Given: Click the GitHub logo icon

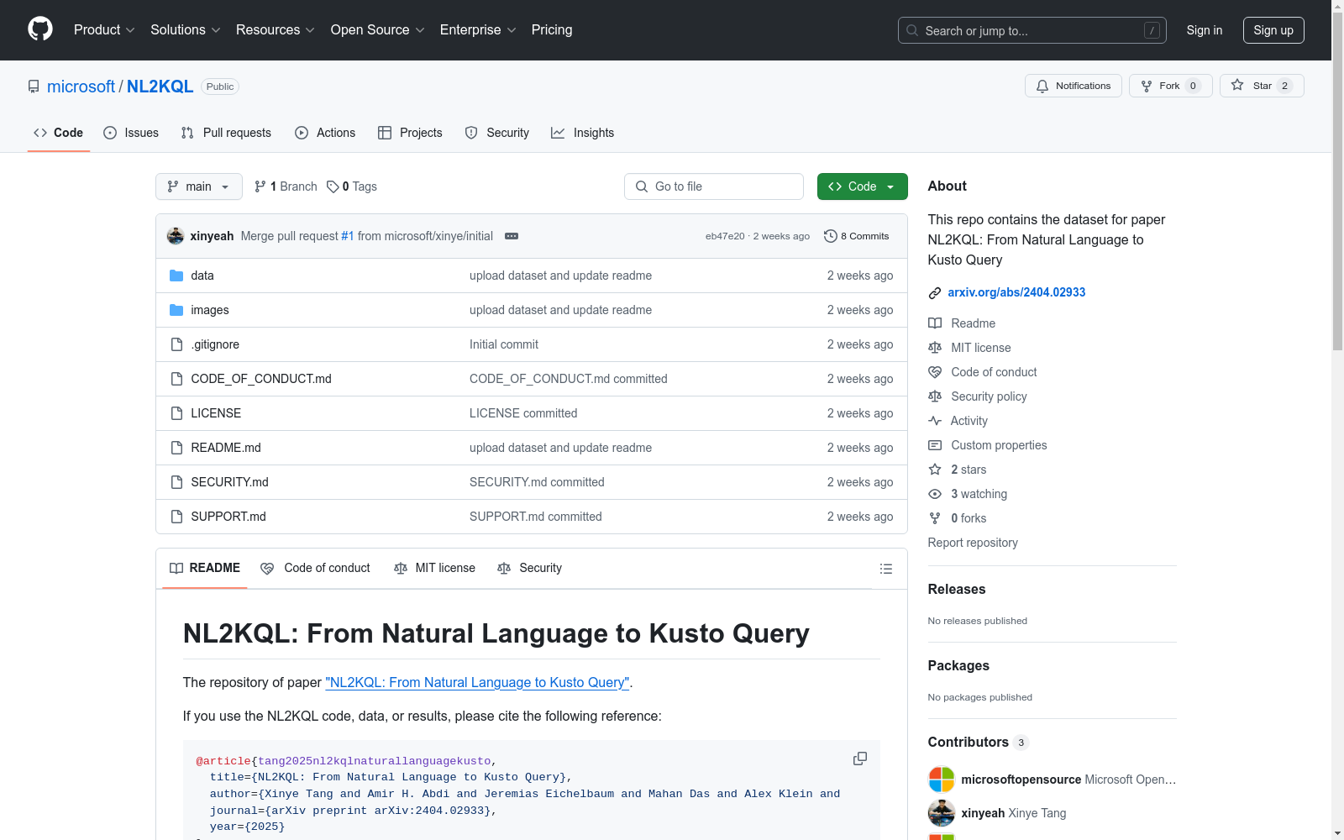Looking at the screenshot, I should point(40,29).
